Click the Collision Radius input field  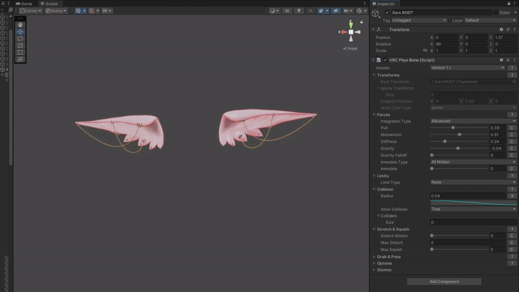(468, 196)
